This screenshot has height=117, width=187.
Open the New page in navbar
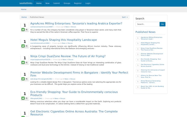click(47, 3)
